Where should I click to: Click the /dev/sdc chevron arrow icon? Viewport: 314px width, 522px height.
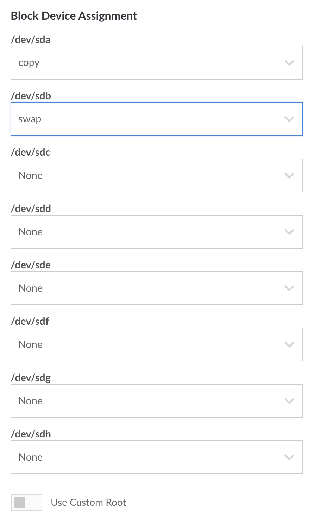tap(289, 176)
